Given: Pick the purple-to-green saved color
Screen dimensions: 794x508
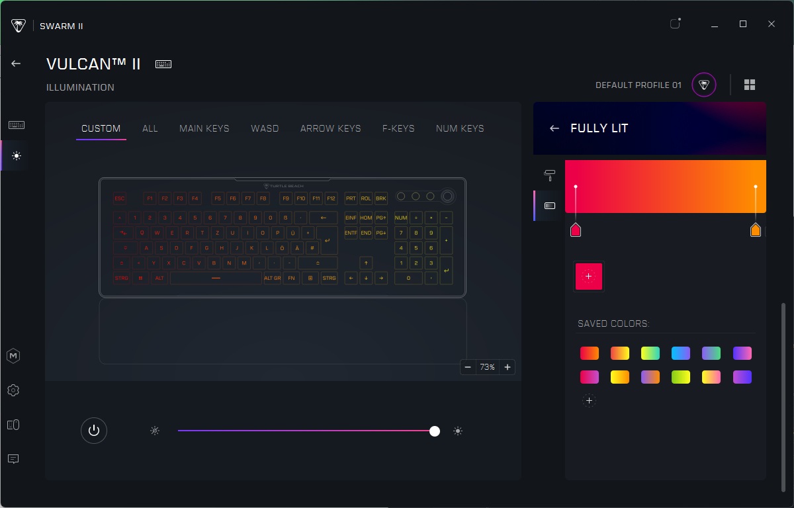Looking at the screenshot, I should [x=711, y=353].
